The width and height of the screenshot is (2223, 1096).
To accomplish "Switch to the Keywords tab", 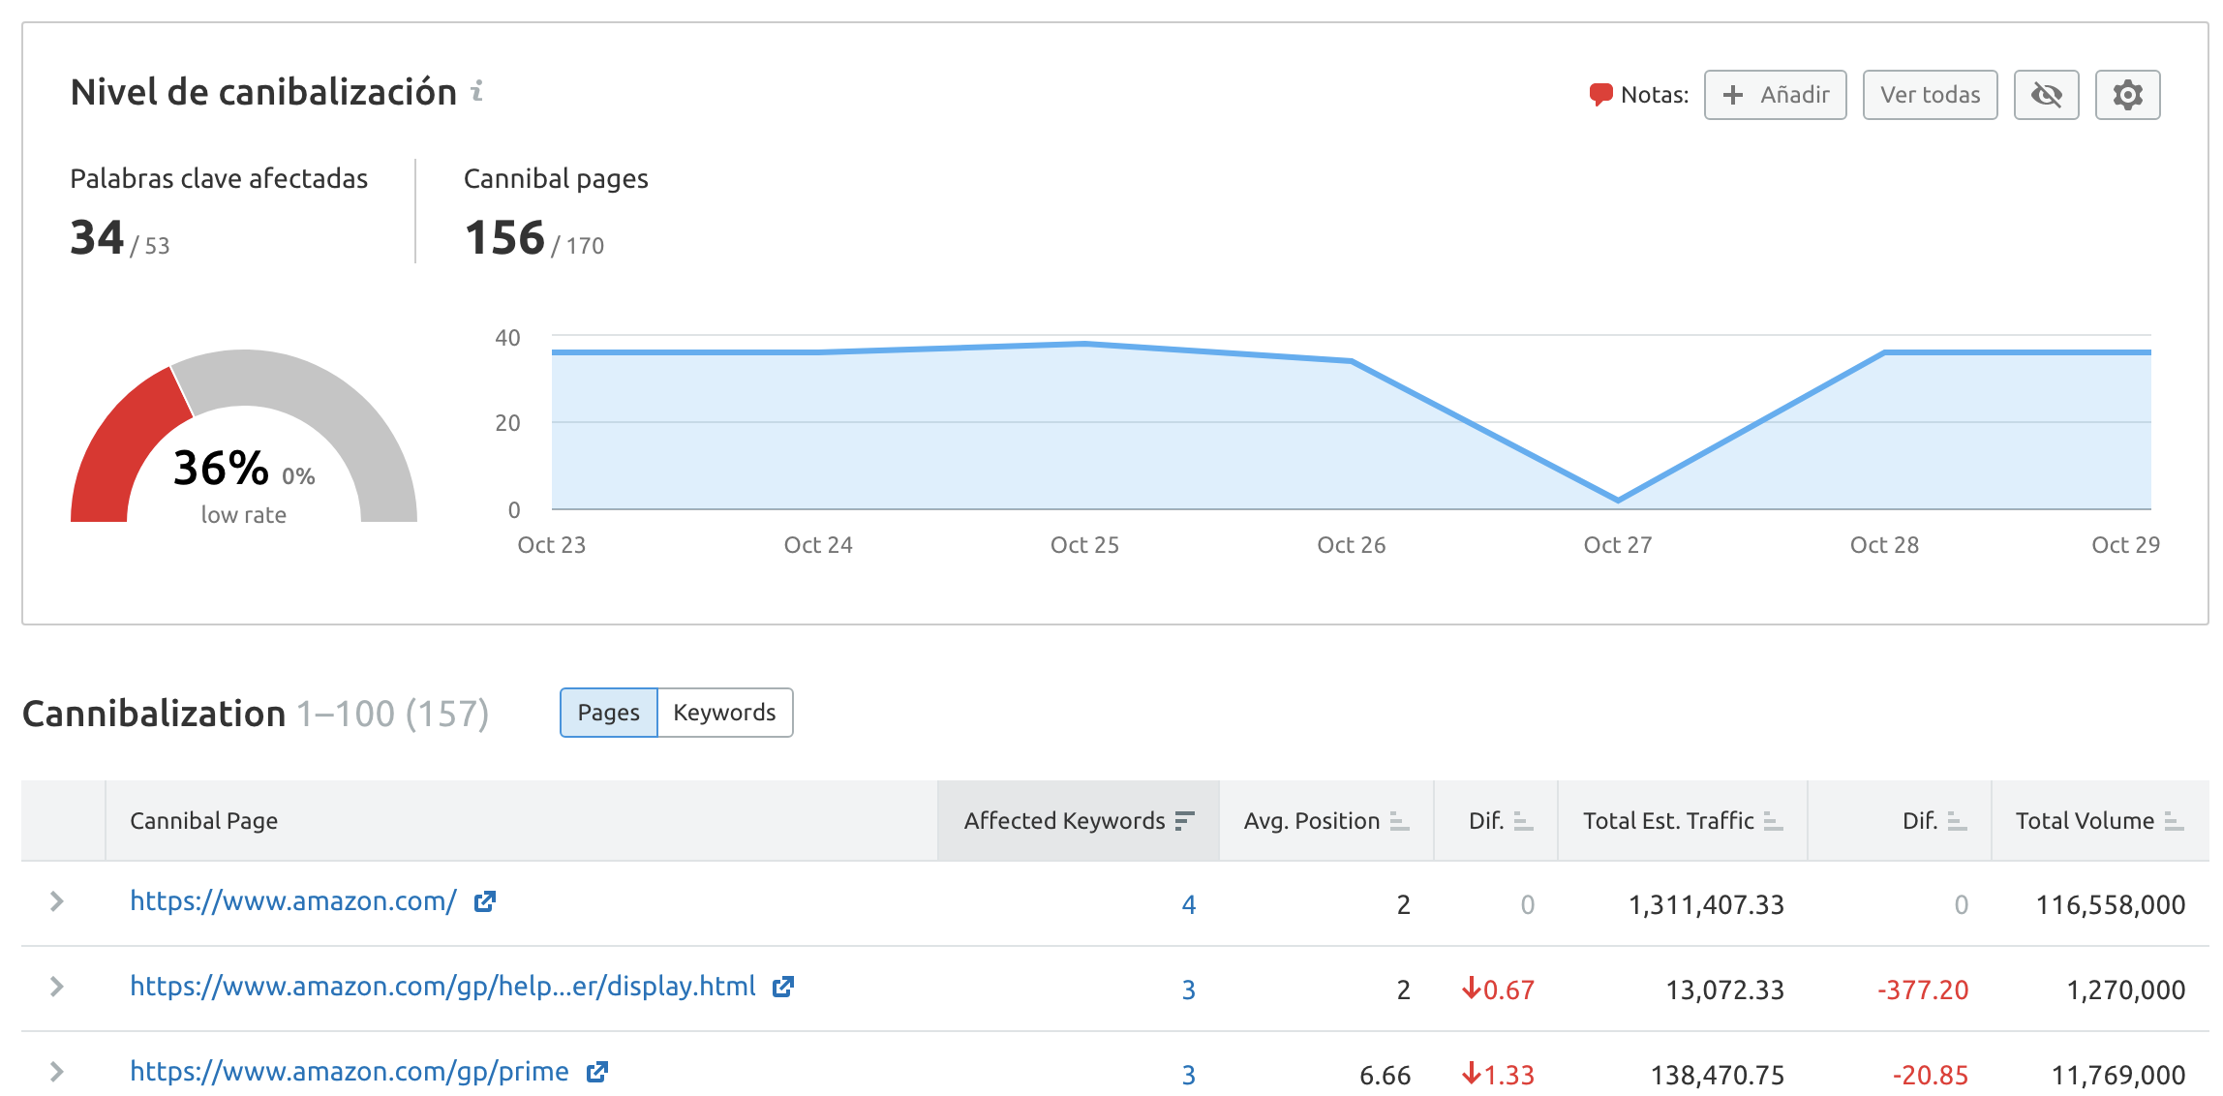I will click(x=724, y=713).
